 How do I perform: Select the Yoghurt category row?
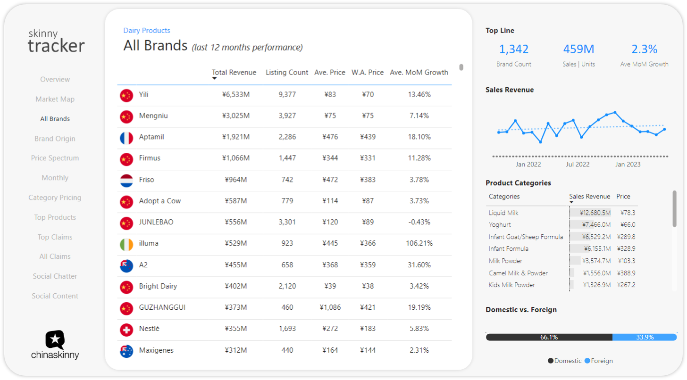(x=561, y=225)
